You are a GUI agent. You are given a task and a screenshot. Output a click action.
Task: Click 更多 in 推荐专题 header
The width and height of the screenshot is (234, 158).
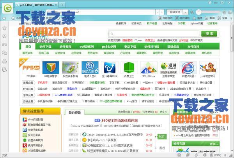tap(214, 144)
